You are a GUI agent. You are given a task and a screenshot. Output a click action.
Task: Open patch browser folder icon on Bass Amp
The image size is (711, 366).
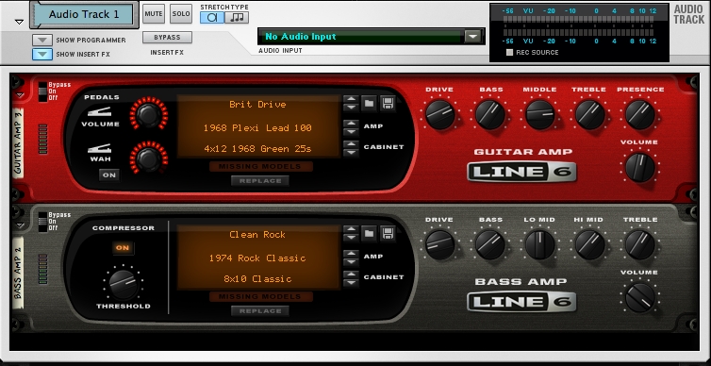point(369,234)
